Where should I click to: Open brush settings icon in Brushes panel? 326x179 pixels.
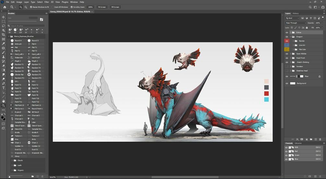[x=42, y=19]
